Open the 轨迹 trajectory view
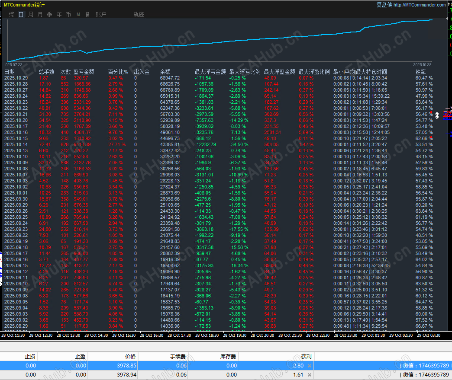 pos(139,14)
